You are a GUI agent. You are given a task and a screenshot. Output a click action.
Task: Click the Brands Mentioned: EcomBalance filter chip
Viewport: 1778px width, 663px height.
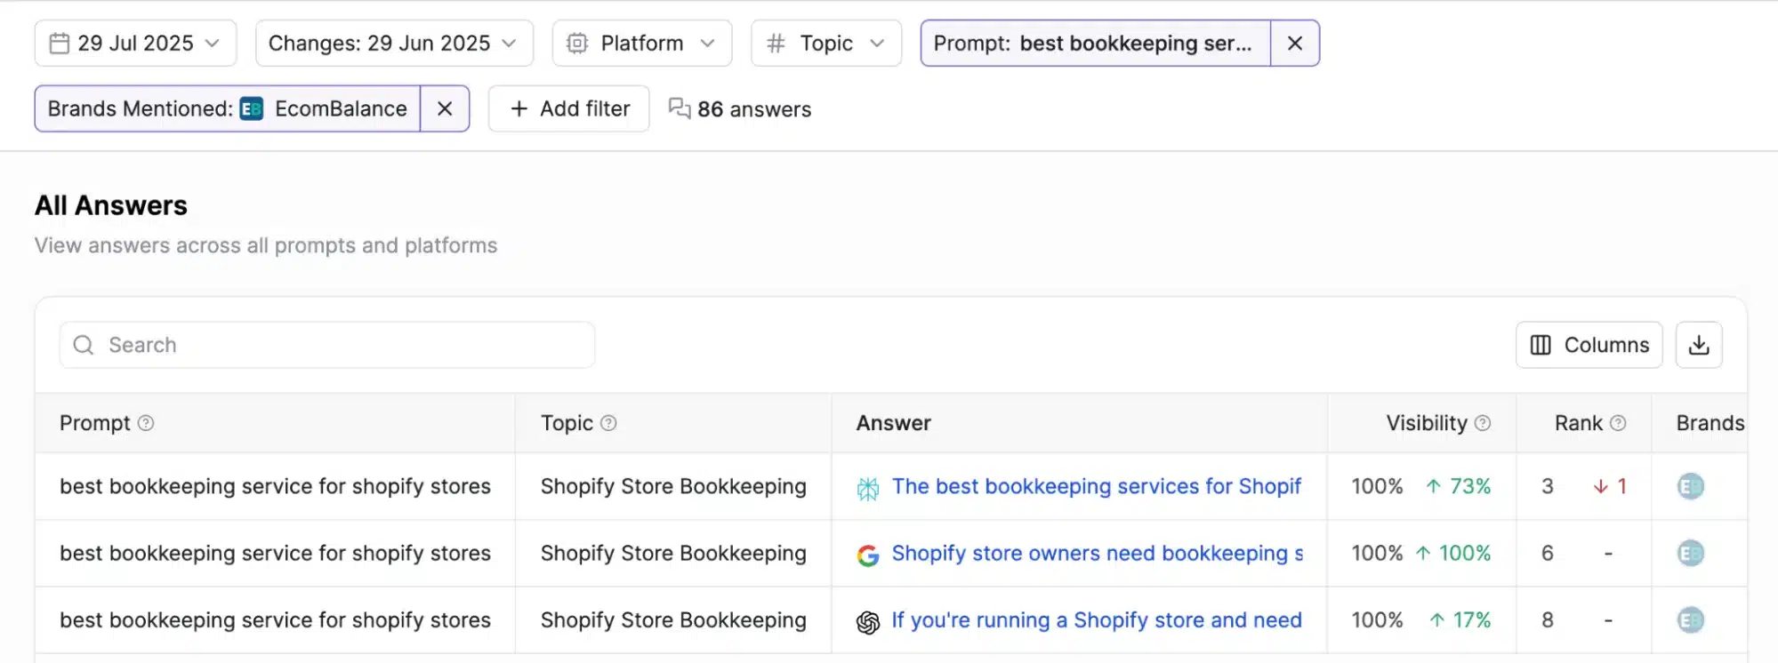point(227,108)
